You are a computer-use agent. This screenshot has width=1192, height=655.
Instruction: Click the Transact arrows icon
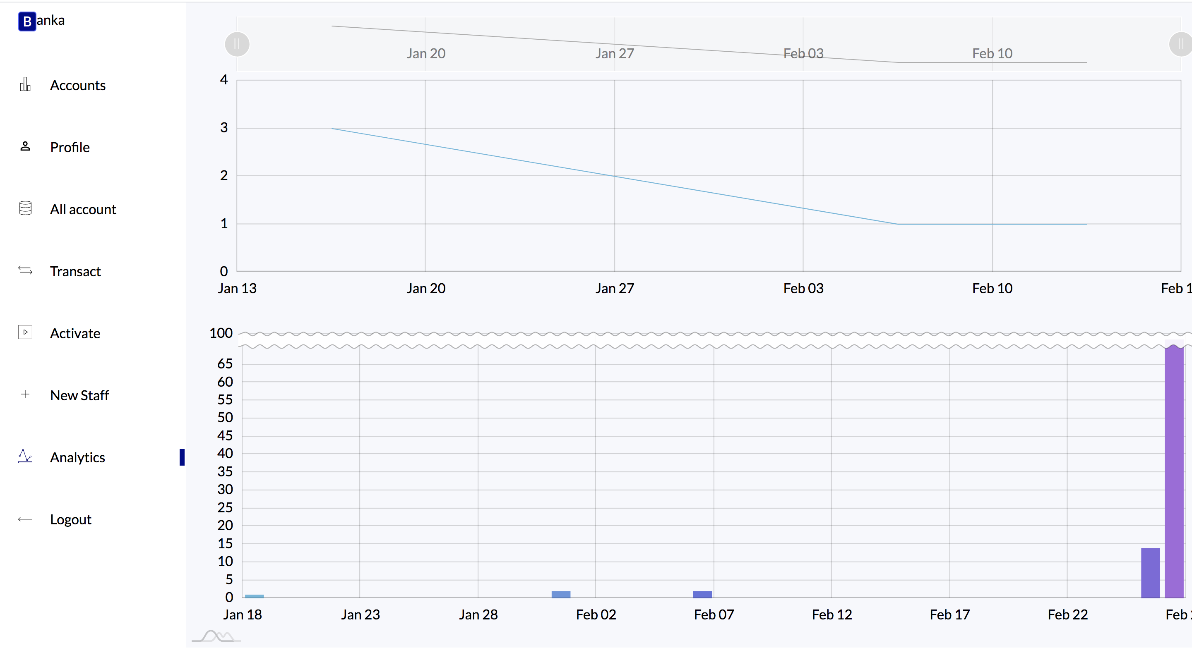coord(25,271)
